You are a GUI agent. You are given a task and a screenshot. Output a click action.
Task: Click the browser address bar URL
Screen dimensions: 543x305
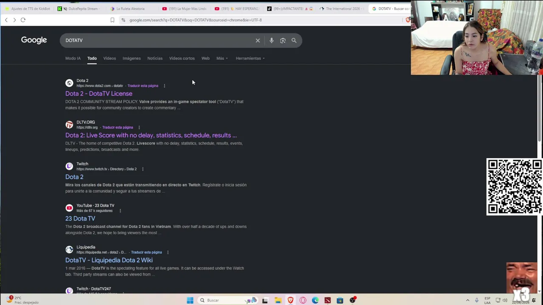196,20
